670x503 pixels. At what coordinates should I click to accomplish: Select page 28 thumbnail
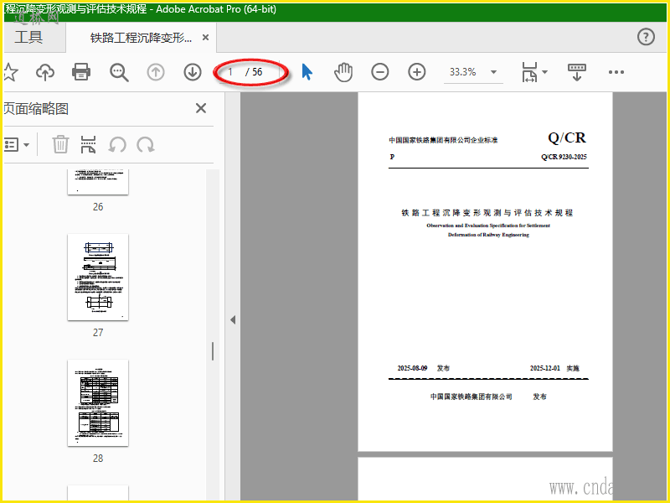coord(98,403)
